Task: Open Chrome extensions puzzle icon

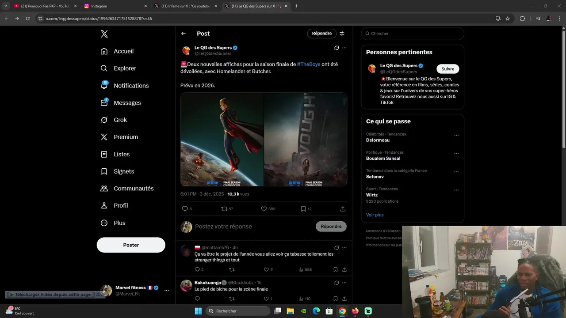Action: [522, 19]
